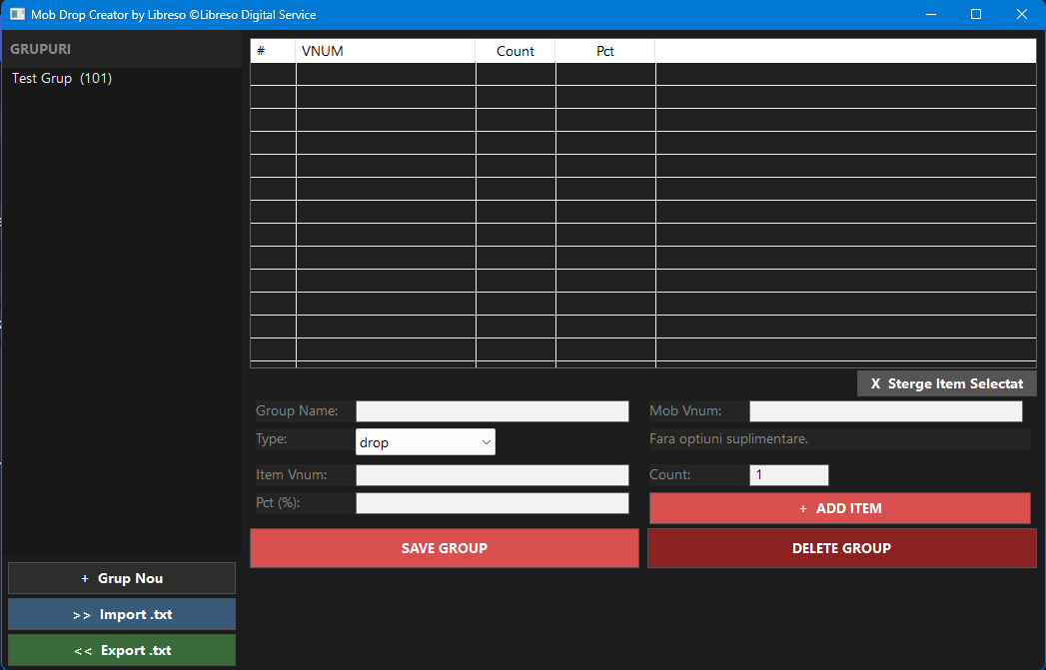Click the << icon on the Export .txt button
Screen dimensions: 1046x670
pyautogui.click(x=82, y=650)
